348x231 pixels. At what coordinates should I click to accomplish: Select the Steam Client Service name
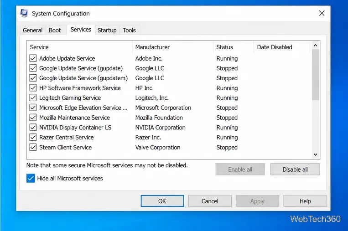tap(66, 147)
